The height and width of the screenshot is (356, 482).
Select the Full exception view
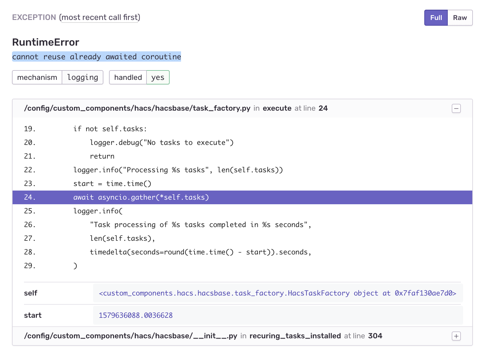click(435, 18)
